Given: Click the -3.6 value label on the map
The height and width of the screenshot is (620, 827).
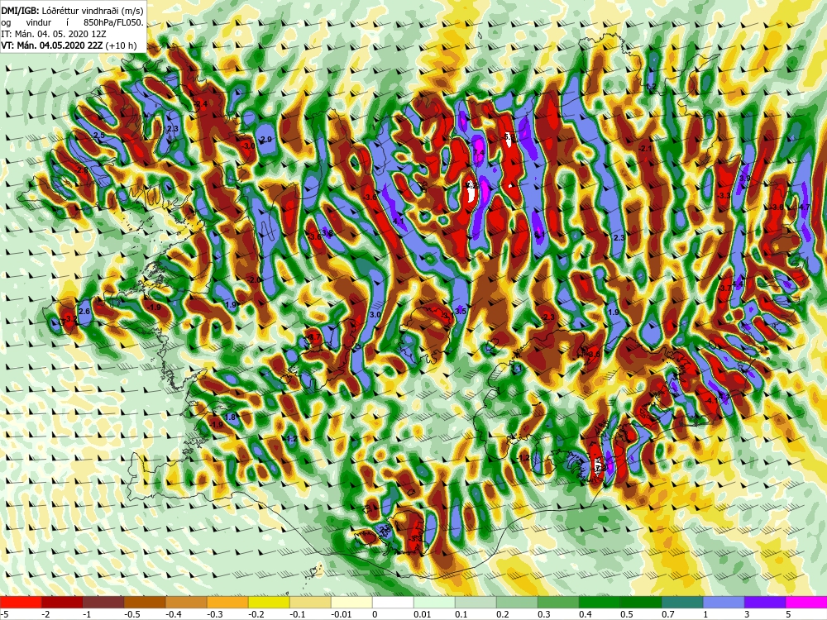Looking at the screenshot, I should (370, 197).
